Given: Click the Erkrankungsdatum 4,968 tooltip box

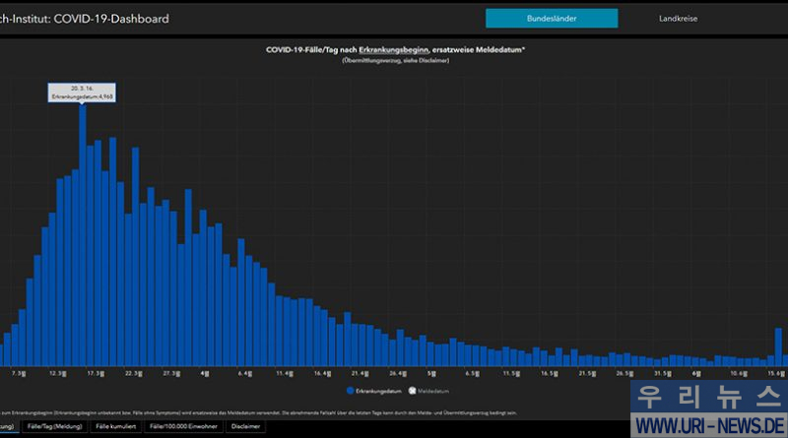Looking at the screenshot, I should point(82,93).
